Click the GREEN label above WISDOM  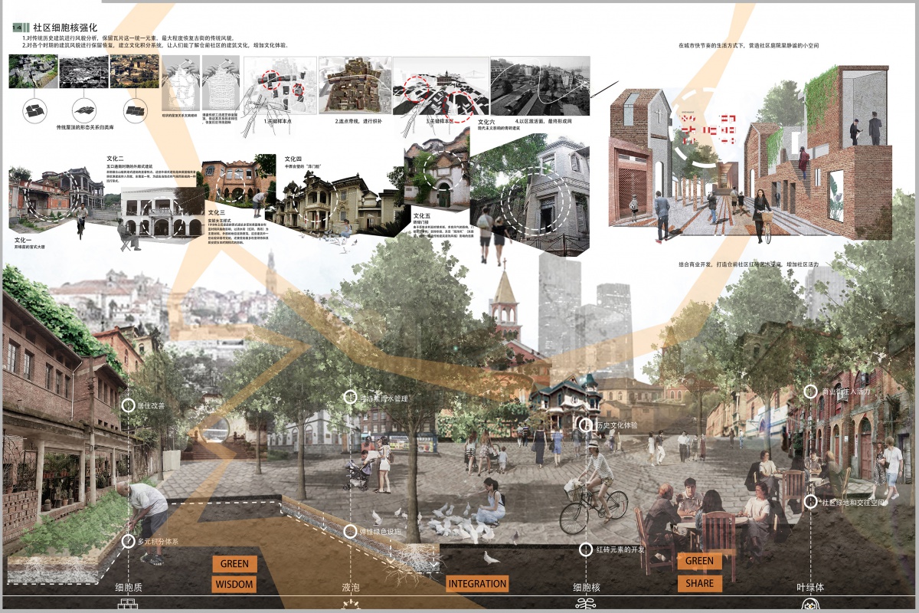pyautogui.click(x=234, y=563)
